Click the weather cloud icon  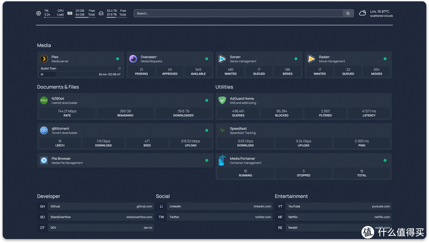click(x=362, y=13)
